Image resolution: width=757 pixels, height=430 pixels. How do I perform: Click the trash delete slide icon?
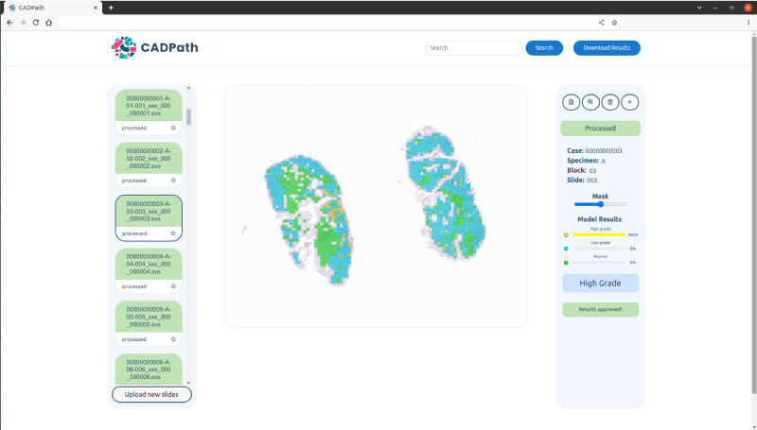click(610, 101)
